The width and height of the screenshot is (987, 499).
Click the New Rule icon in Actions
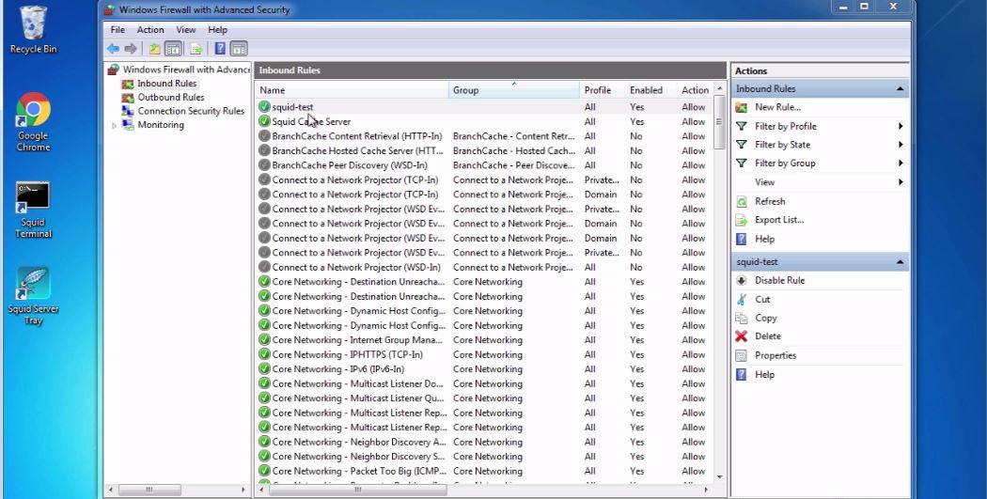tap(742, 108)
